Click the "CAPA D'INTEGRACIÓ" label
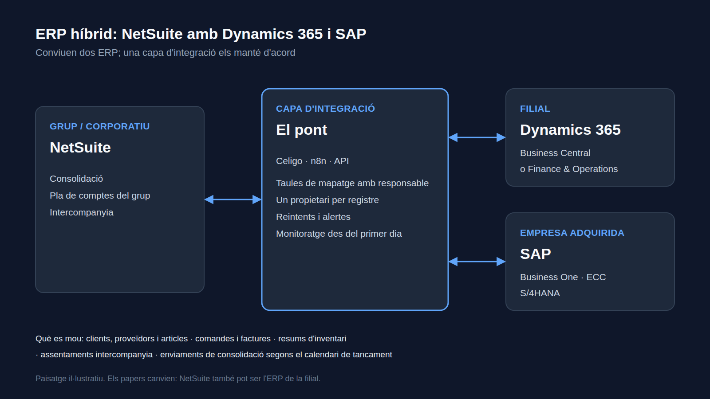Viewport: 710px width, 399px height. tap(325, 109)
